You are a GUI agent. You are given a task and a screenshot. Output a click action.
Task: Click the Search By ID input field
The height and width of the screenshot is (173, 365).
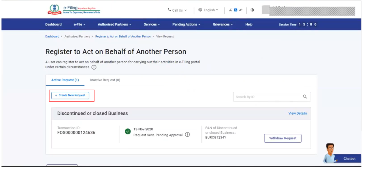267,97
